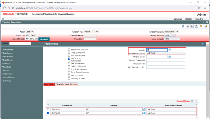Screen dimensions: 210x119
Task: Open the Footer Template dropdown
Action: [172, 39]
